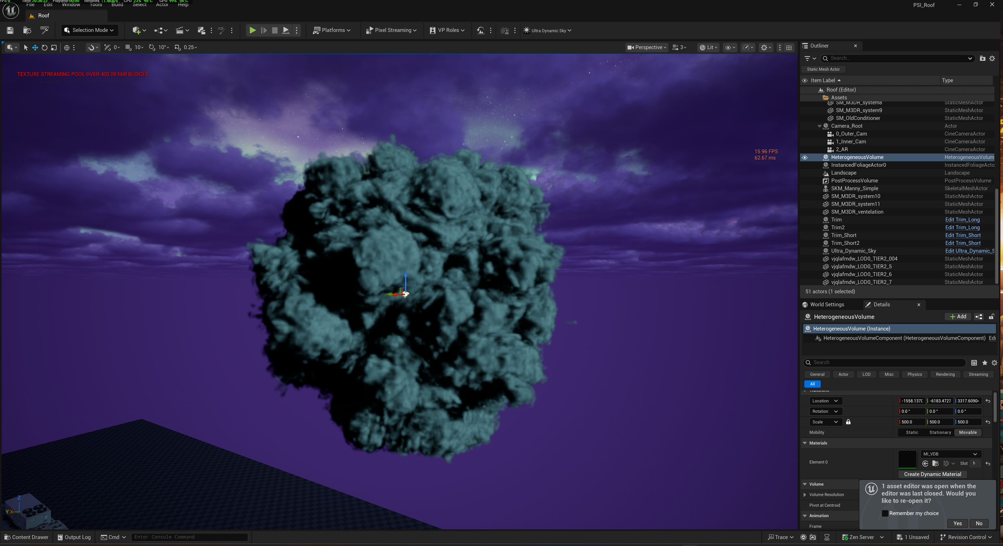Viewport: 1003px width, 546px height.
Task: Select the Rendering filter tab
Action: point(945,374)
